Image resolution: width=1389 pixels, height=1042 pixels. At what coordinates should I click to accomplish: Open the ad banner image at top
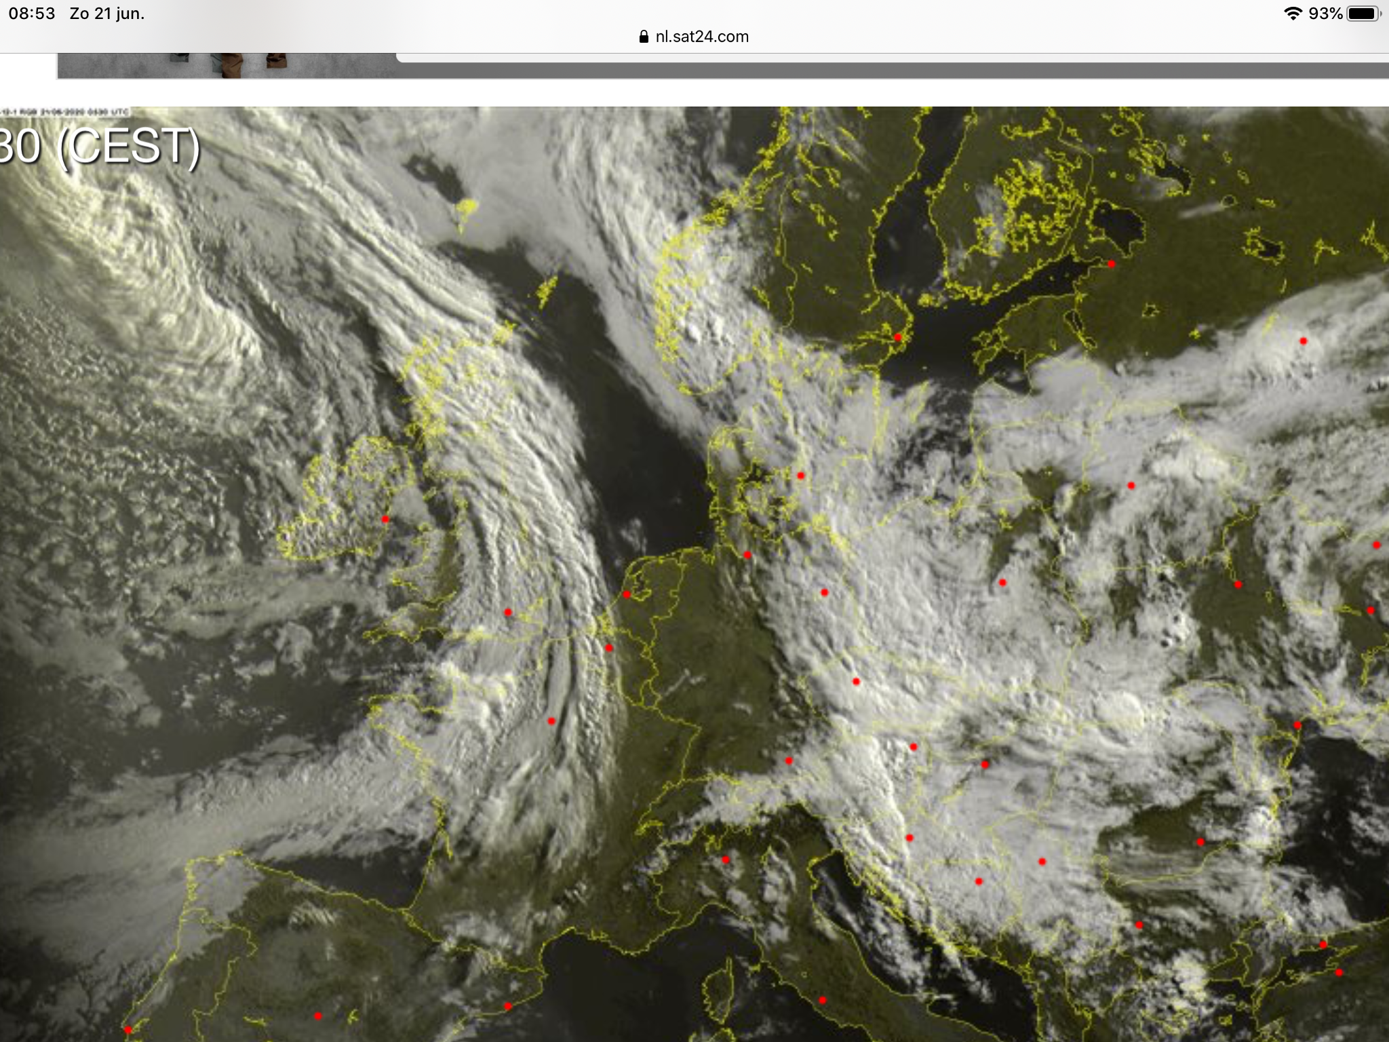coord(227,66)
